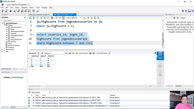Open the Field Types view

coord(160,73)
